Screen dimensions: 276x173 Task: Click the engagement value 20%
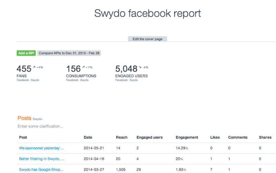(x=179, y=159)
